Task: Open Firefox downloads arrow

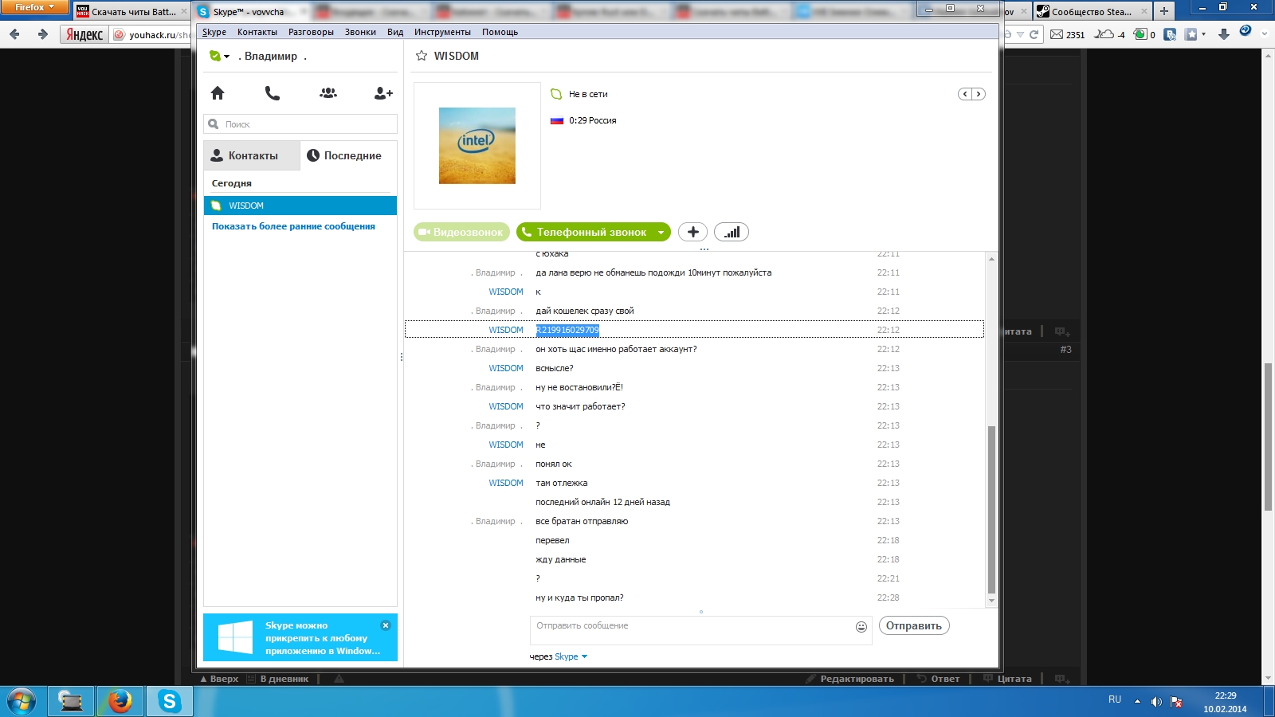Action: point(1224,34)
